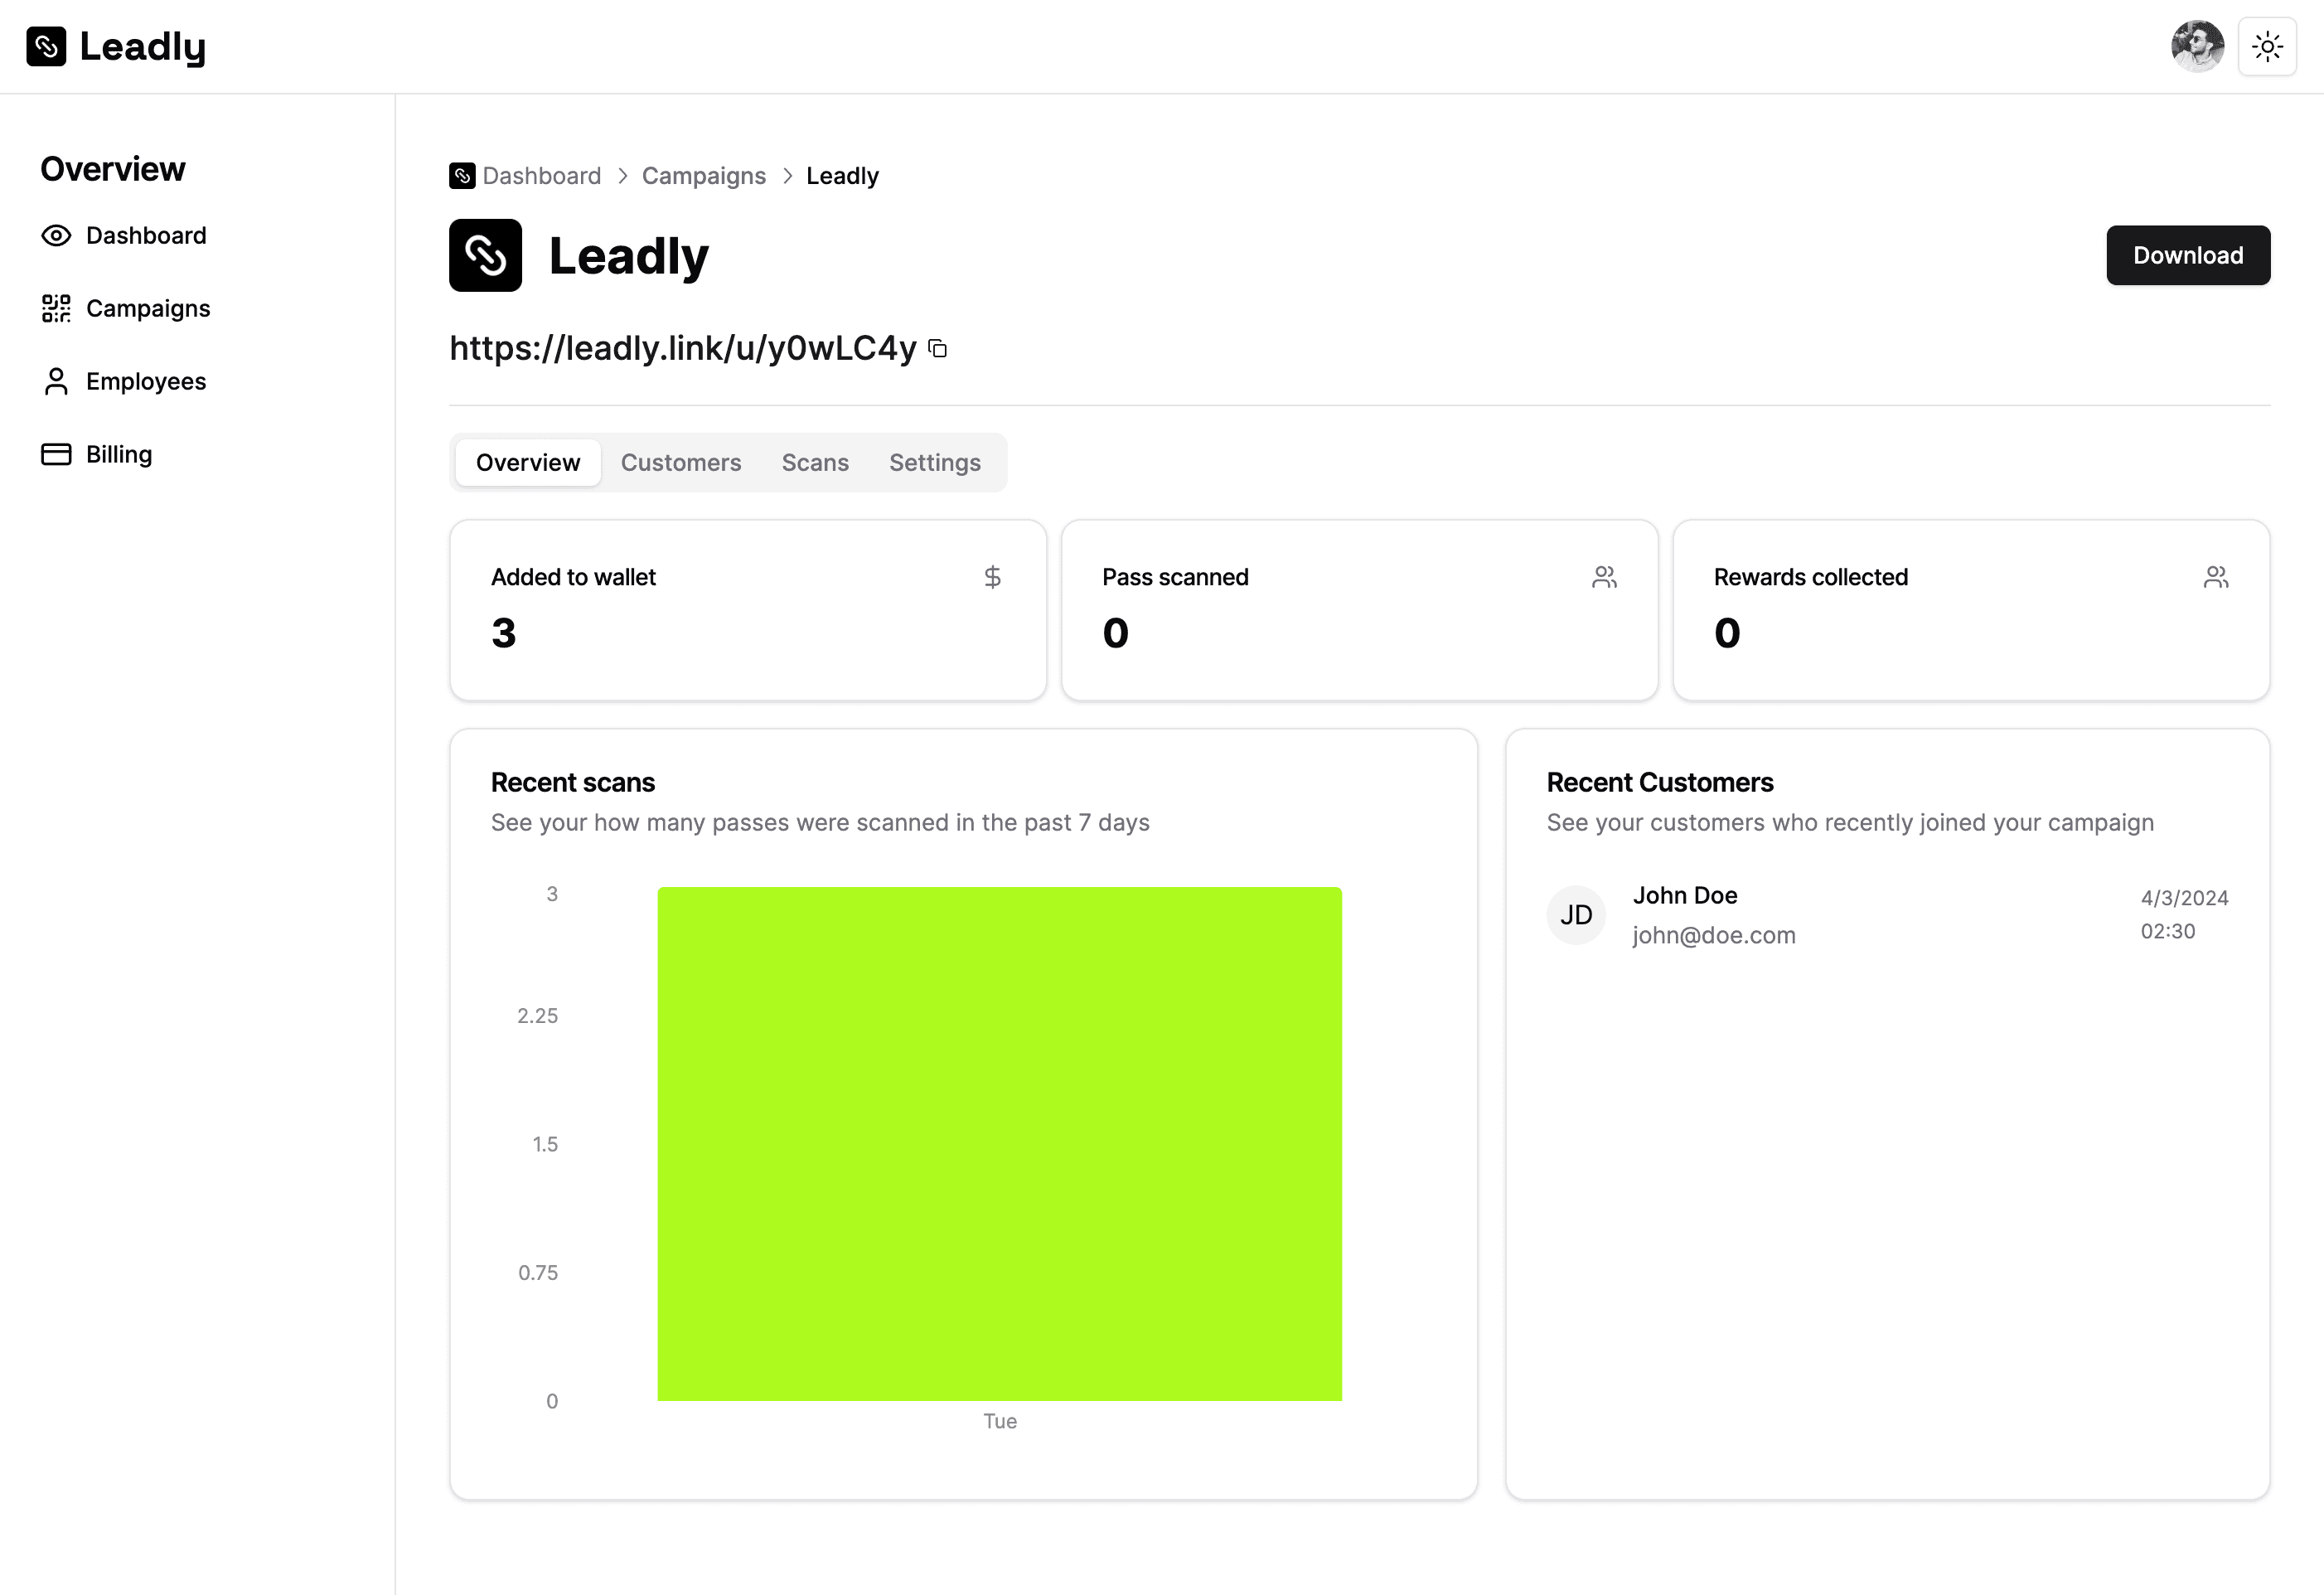This screenshot has height=1595, width=2324.
Task: Click the Added to wallet dollar icon
Action: coord(990,576)
